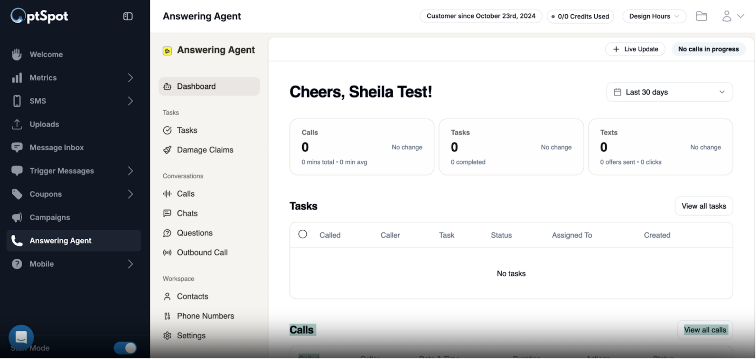The height and width of the screenshot is (359, 756).
Task: View the Phone Numbers list
Action: tap(206, 316)
